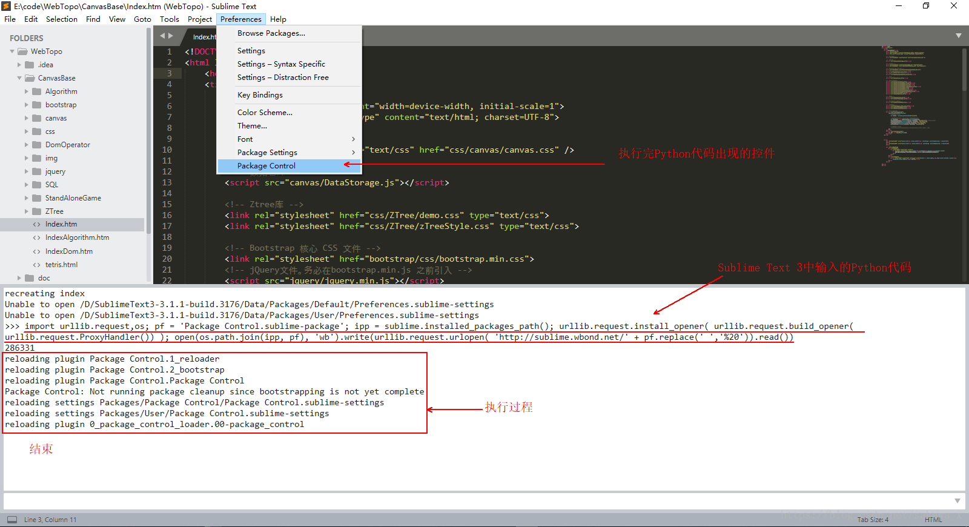Open the console input history dropdown arrow
This screenshot has width=969, height=527.
[x=957, y=501]
